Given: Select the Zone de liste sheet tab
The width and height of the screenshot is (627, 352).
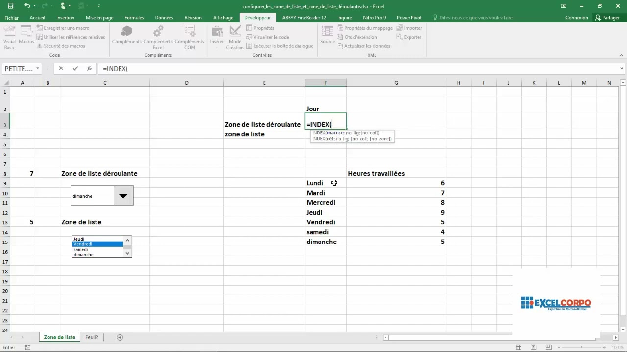Looking at the screenshot, I should pos(59,337).
